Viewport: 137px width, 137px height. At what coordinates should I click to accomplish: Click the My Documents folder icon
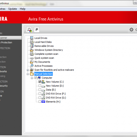pos(32,62)
